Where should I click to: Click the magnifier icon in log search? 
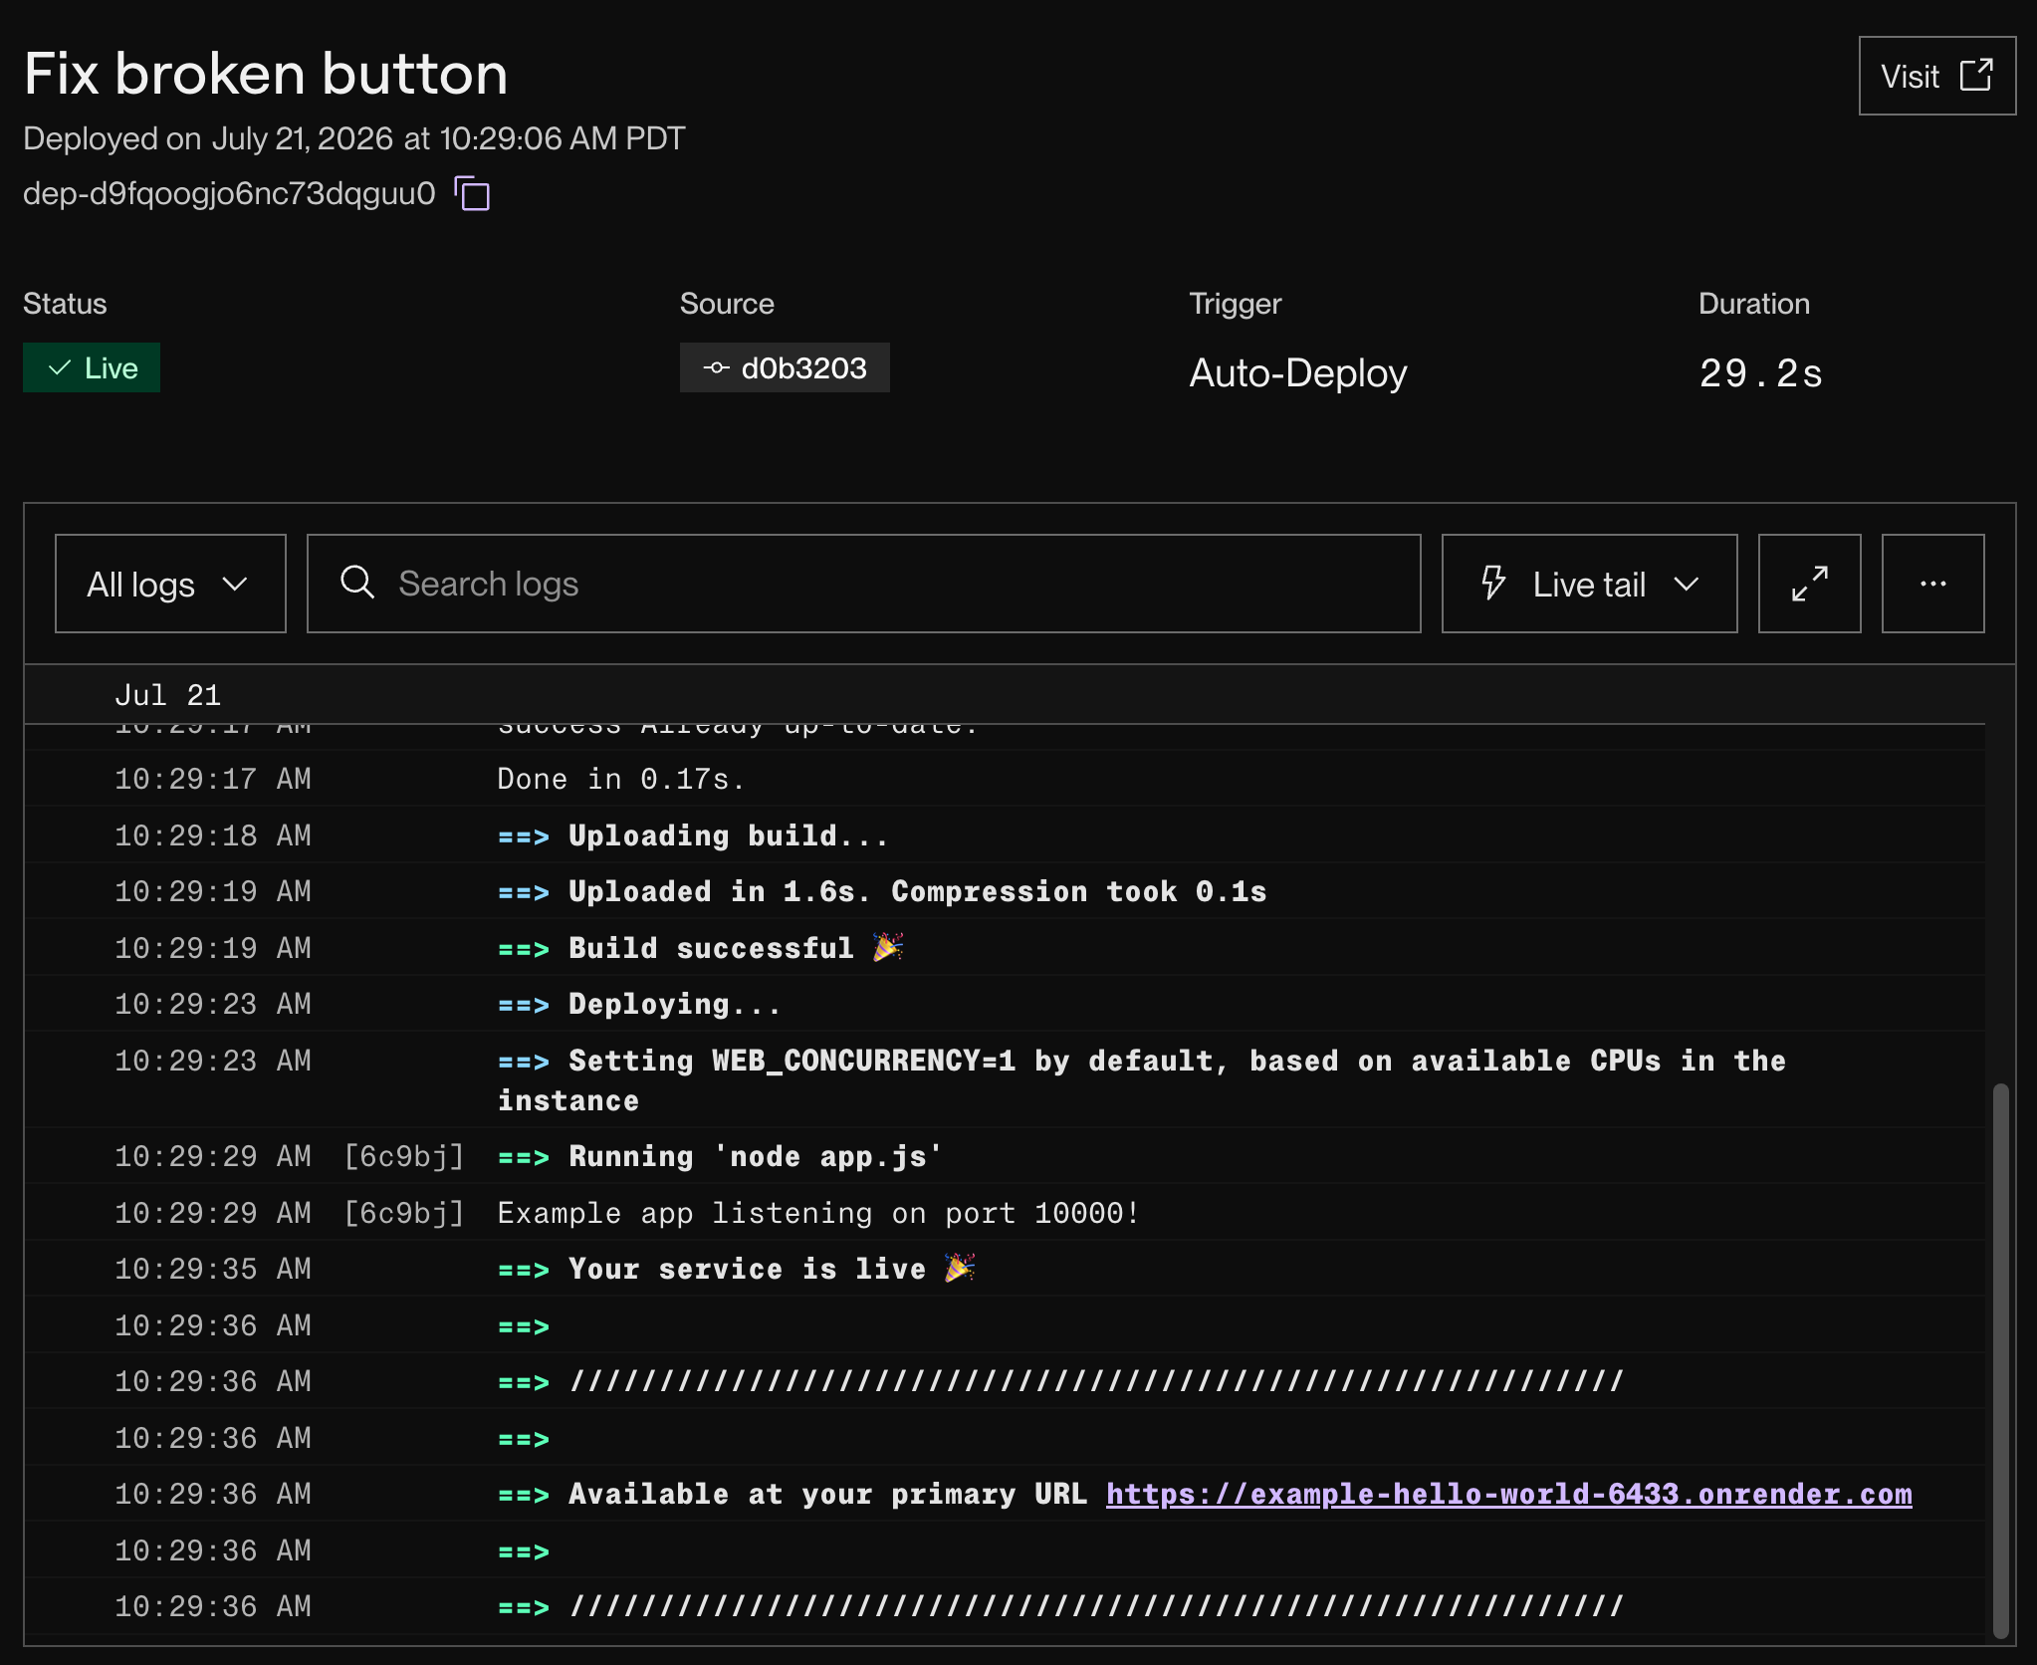[357, 583]
